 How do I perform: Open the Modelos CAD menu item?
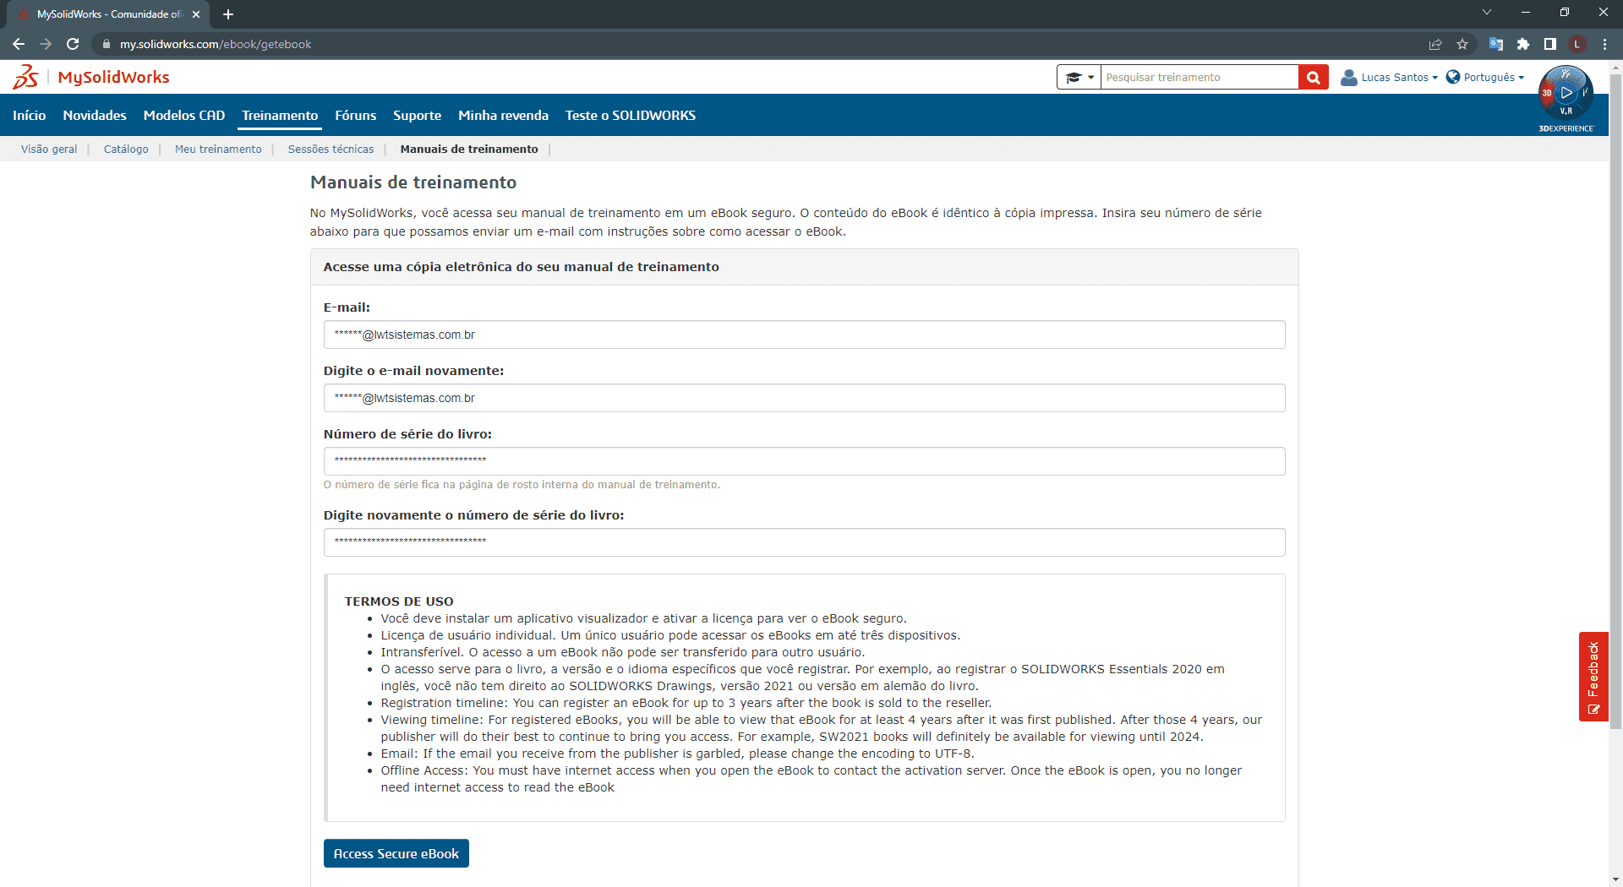[x=184, y=115]
